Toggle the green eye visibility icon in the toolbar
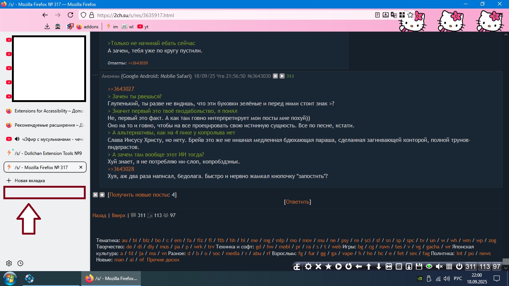 [x=429, y=267]
